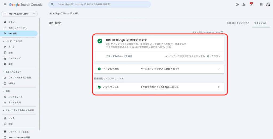Click 再リクエスト to request indexing again

click(214, 56)
